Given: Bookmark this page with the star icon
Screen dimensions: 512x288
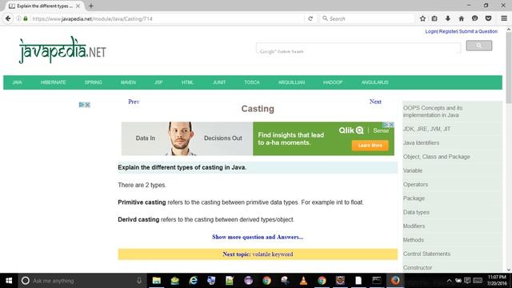Looking at the screenshot, I should tap(422, 18).
